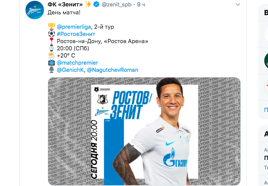268x186 pixels.
Task: Open the @NagutchevRoman profile mention
Action: [x=113, y=70]
